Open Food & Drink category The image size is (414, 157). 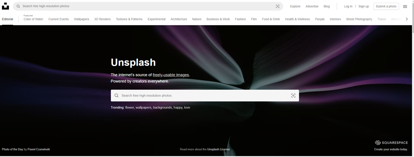point(271,19)
